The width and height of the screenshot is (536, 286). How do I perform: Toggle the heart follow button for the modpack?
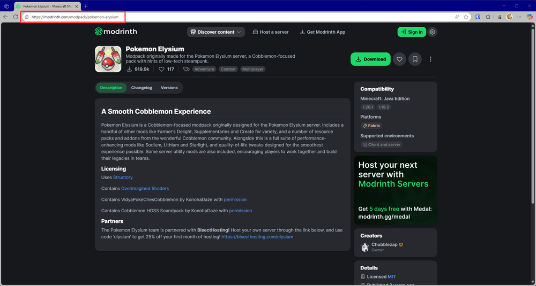399,59
